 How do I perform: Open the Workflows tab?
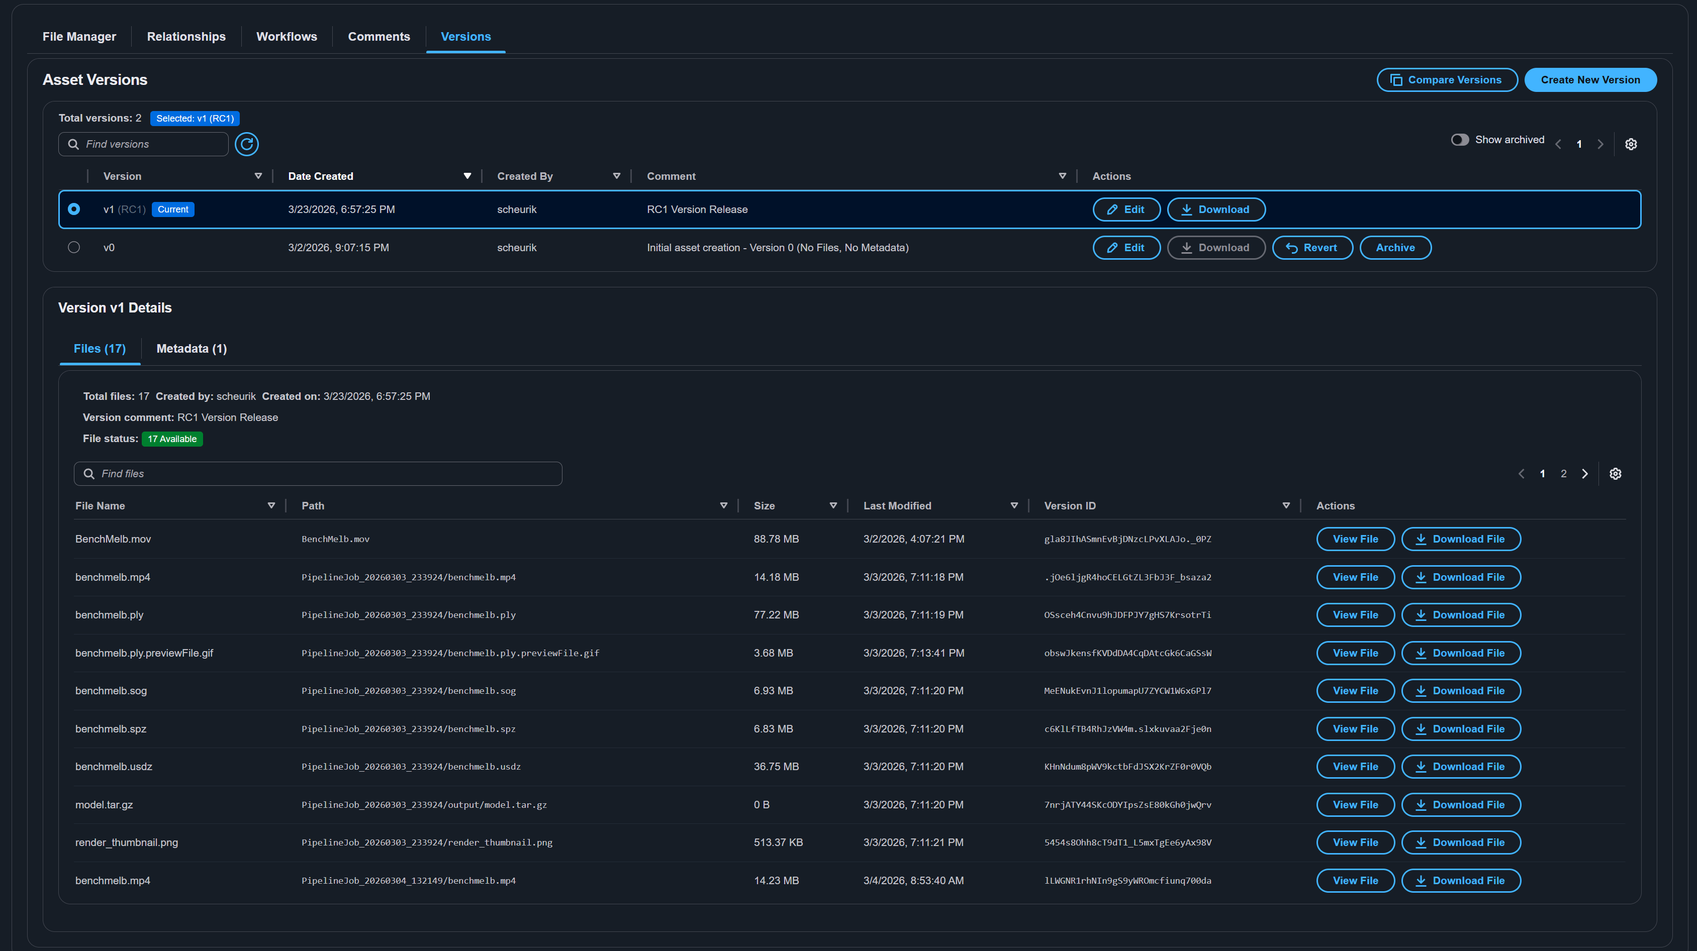click(x=287, y=36)
